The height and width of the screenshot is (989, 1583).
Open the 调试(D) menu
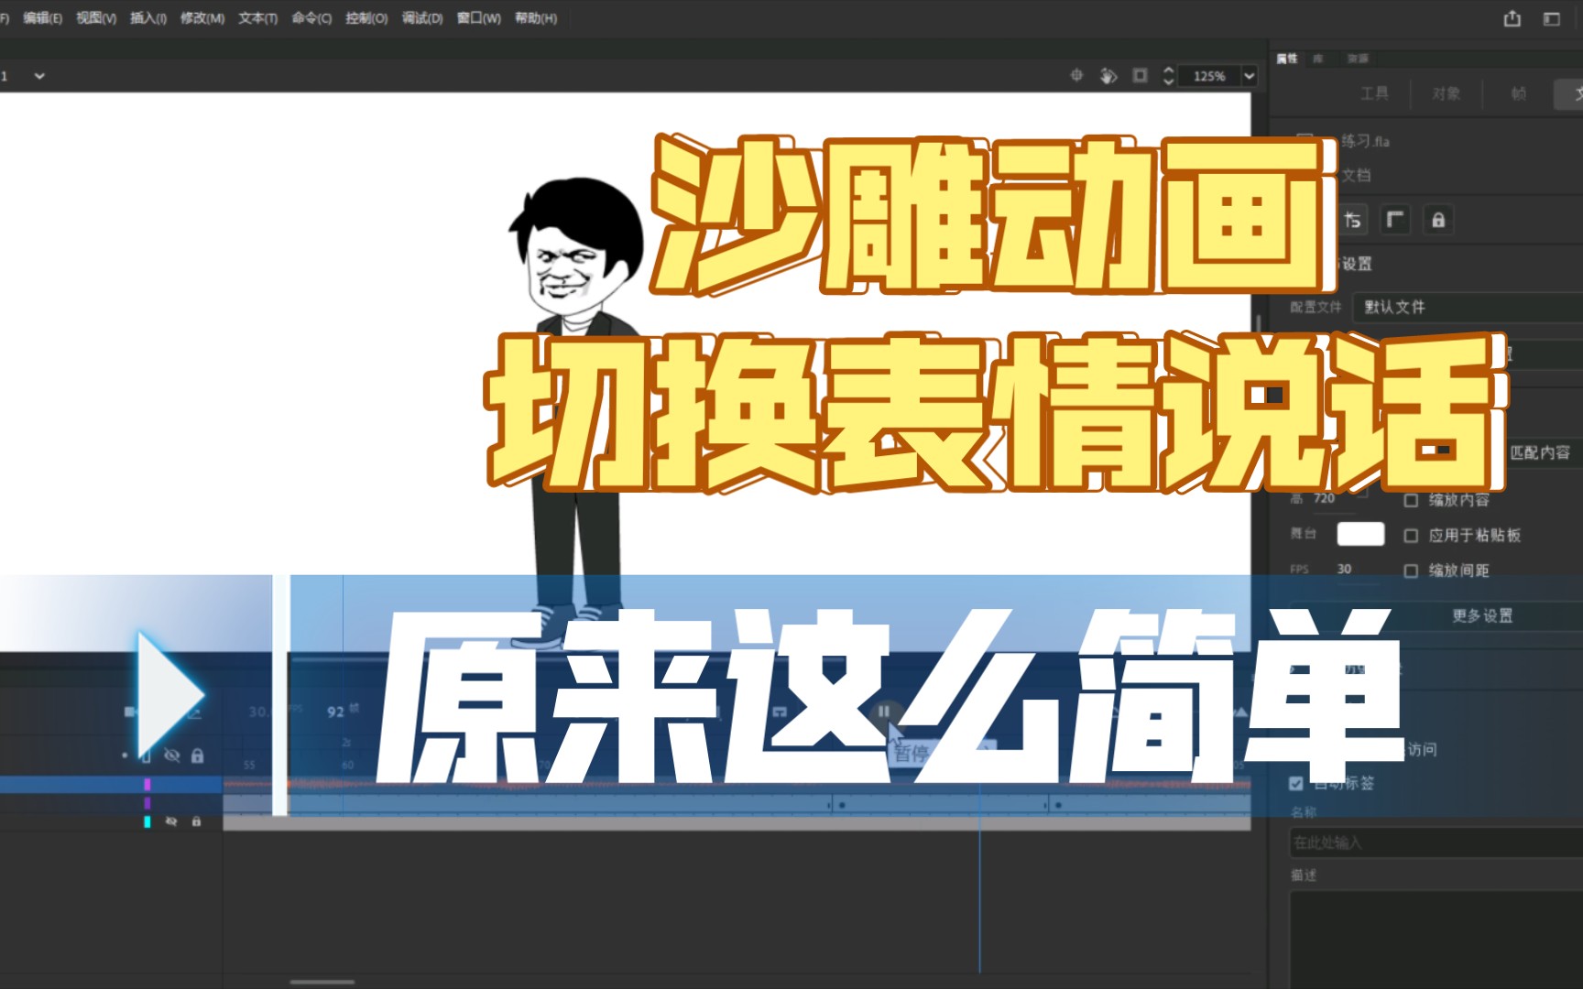422,18
